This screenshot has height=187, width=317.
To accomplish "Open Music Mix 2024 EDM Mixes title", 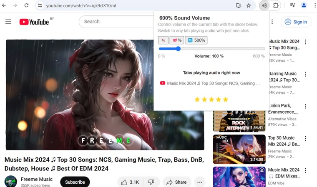I will pos(284,173).
